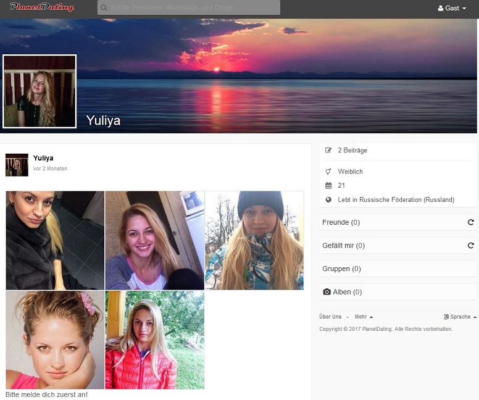Viewport: 479px width, 400px height.
Task: Click the camera icon beside Alben
Action: [x=327, y=292]
